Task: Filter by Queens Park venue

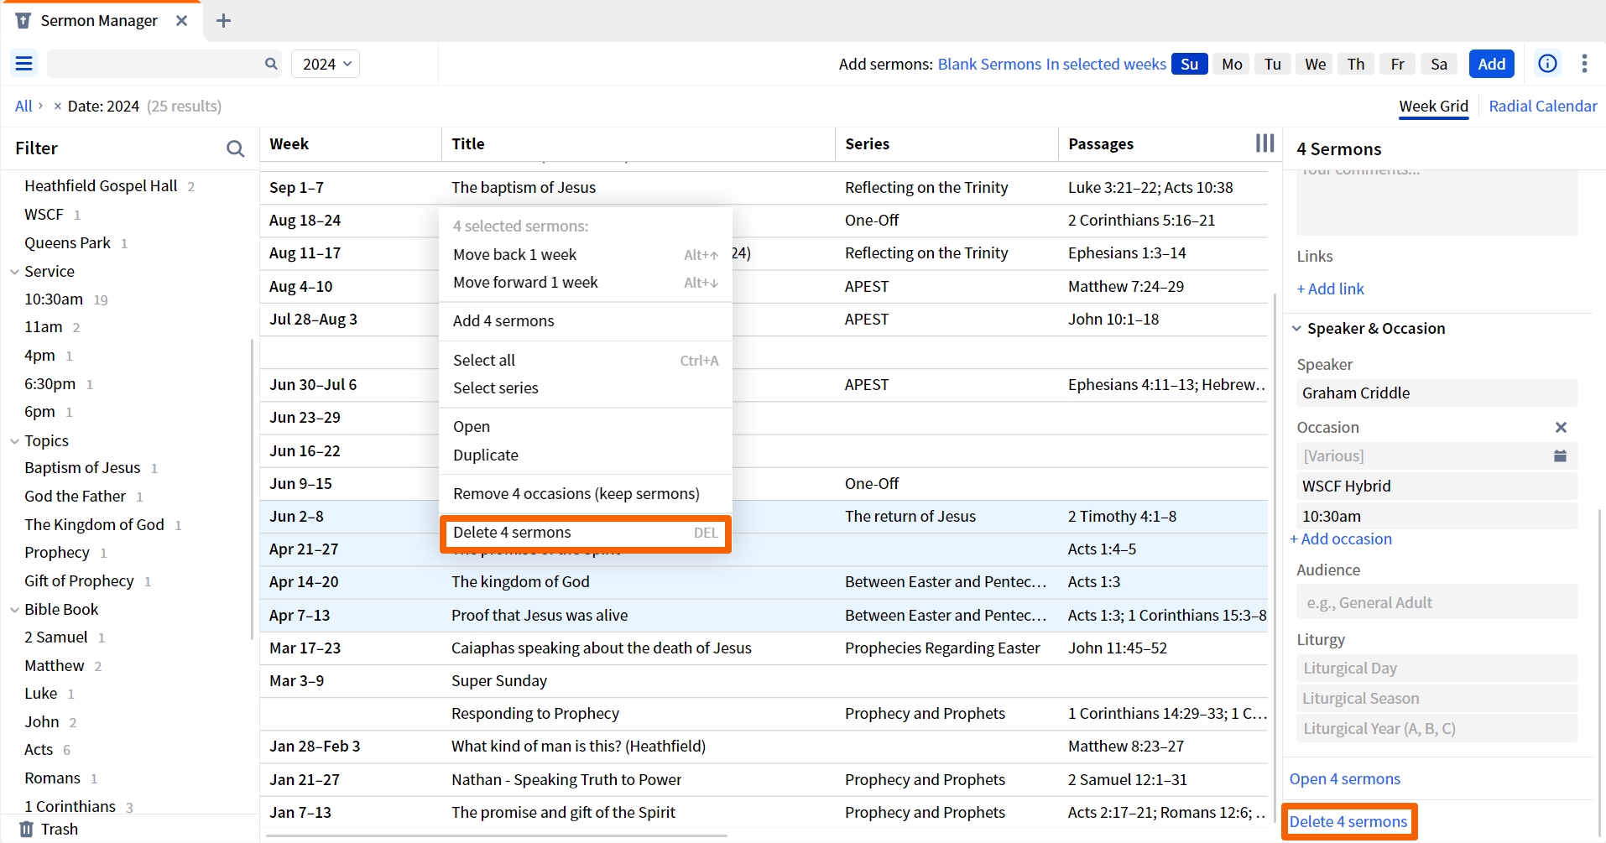Action: 67,243
